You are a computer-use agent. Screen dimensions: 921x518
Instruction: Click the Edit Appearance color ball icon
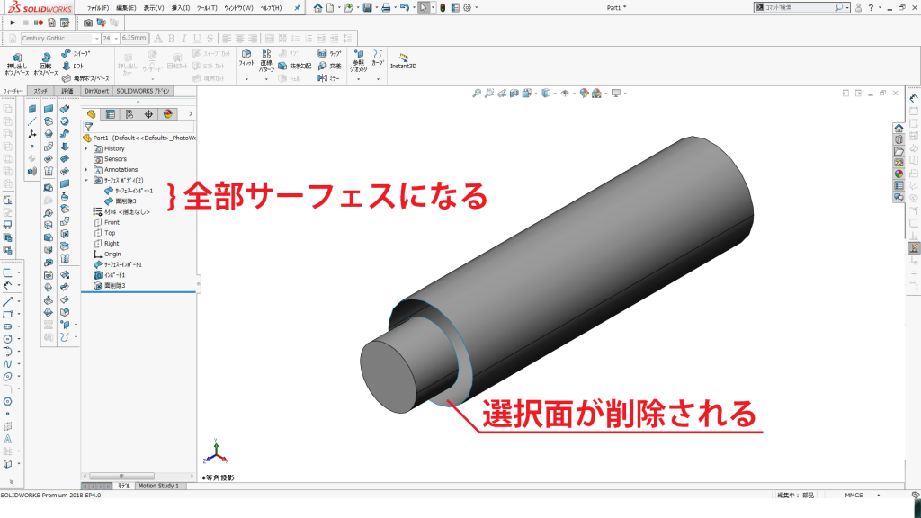coord(583,93)
